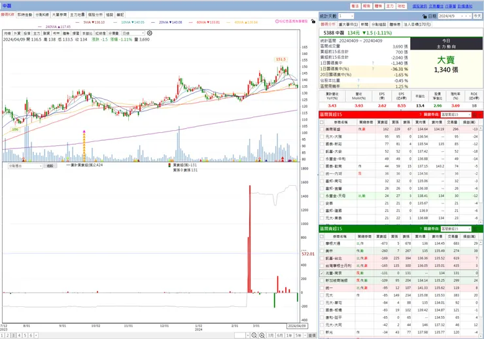Click help mark beside 1日籌碼集中
484x339 pixels.
click(373, 63)
